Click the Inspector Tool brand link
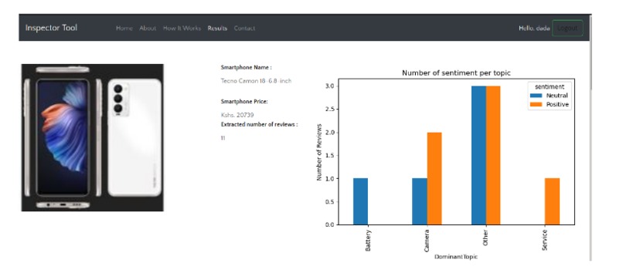623x280 pixels. [51, 28]
